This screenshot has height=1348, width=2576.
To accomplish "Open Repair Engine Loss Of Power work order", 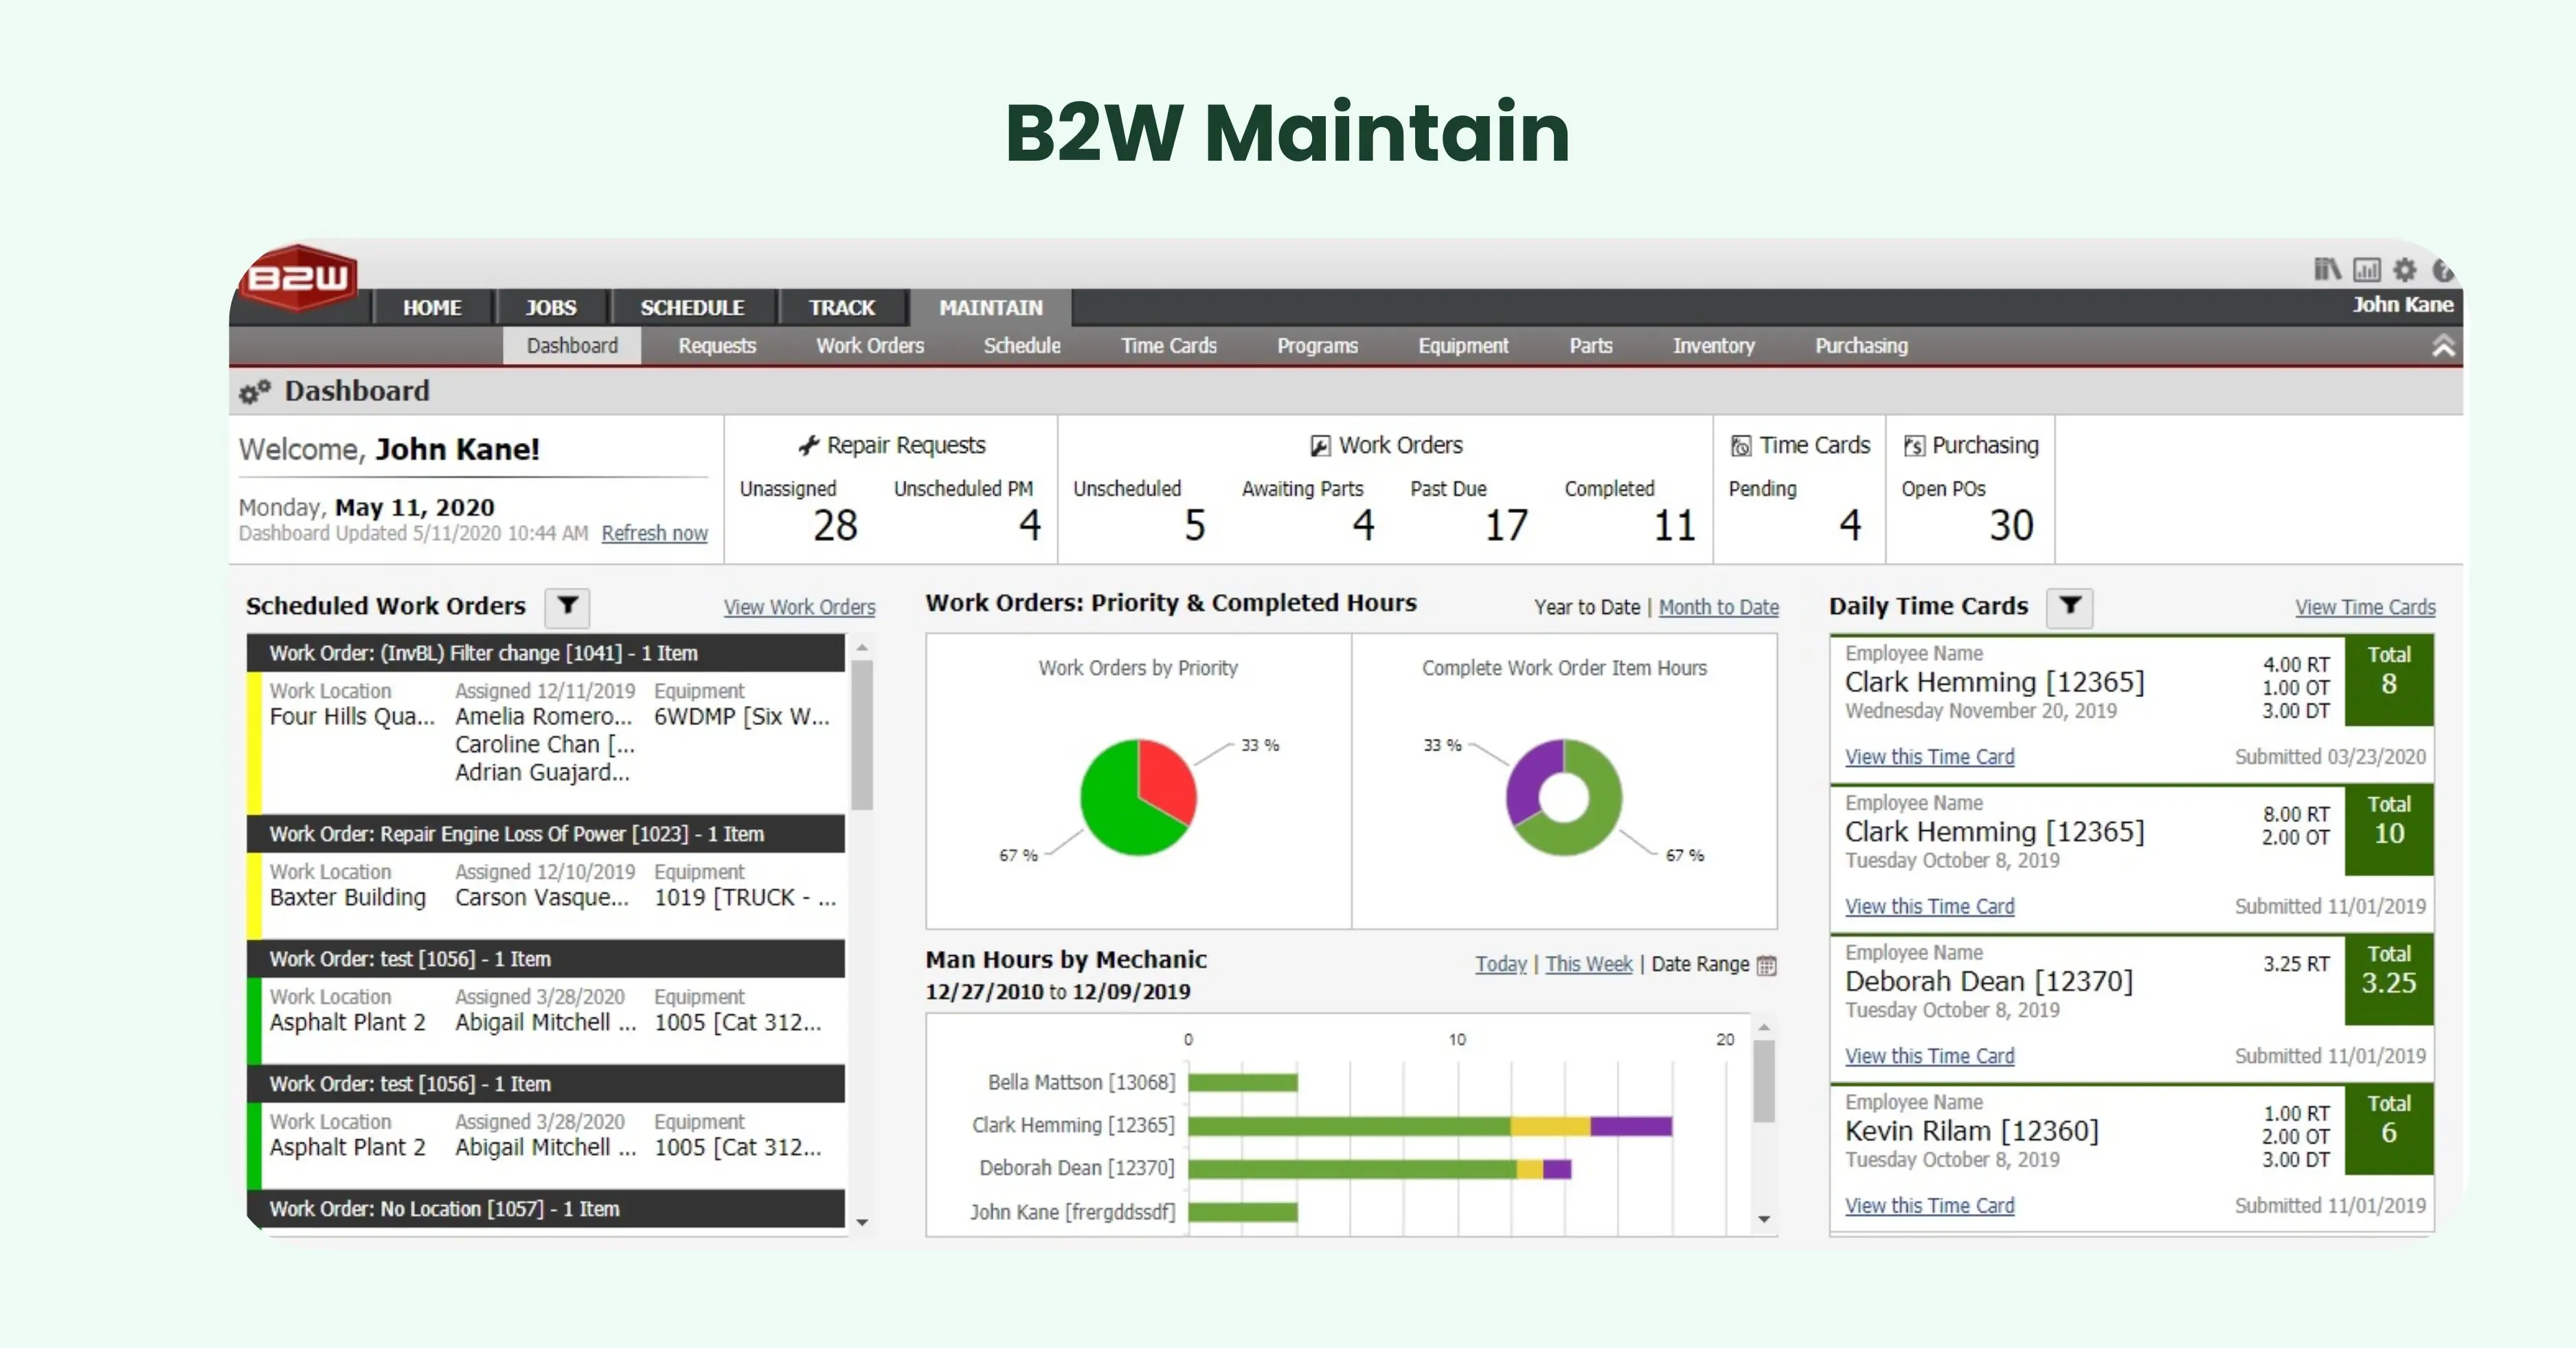I will pos(546,834).
